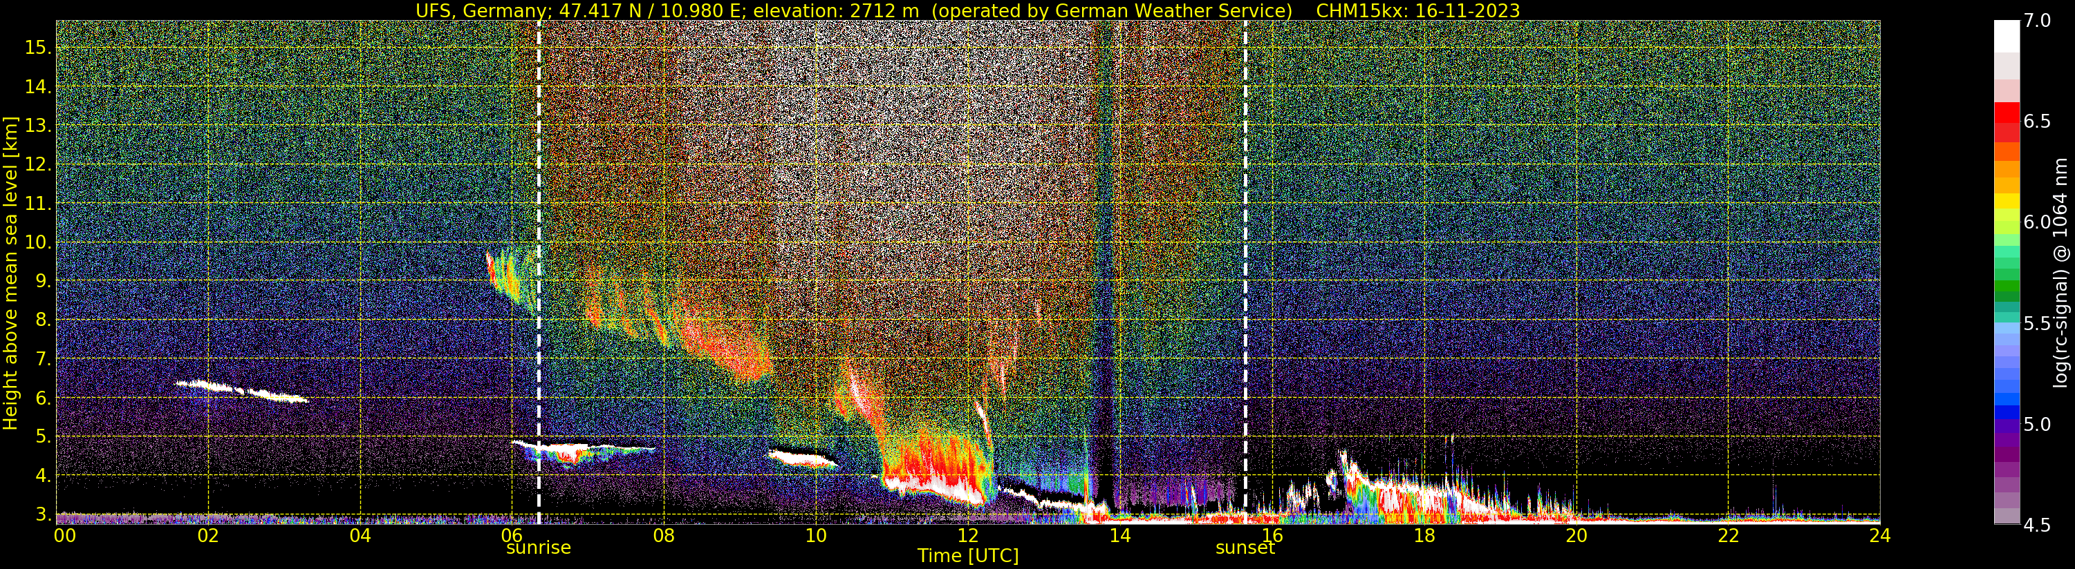2075x569 pixels.
Task: Click the colorbar value '5.5'
Action: (x=2037, y=324)
